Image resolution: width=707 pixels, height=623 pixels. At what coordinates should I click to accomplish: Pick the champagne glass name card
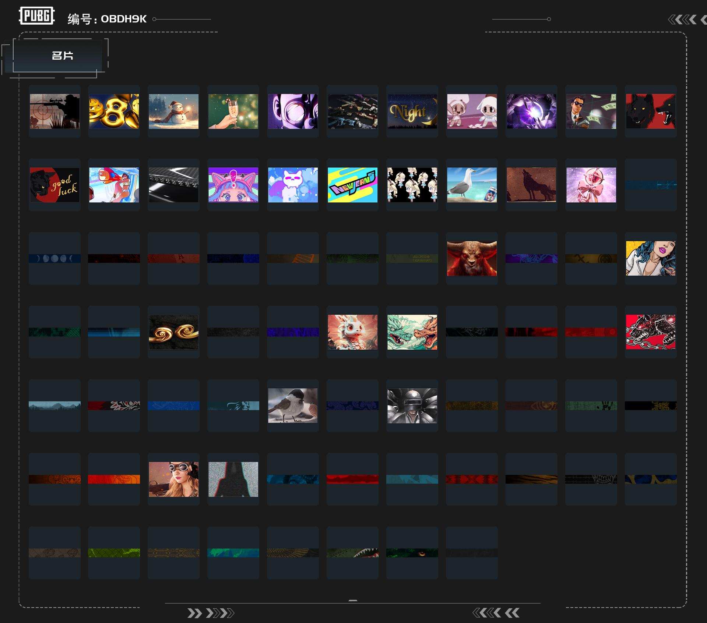(x=233, y=111)
